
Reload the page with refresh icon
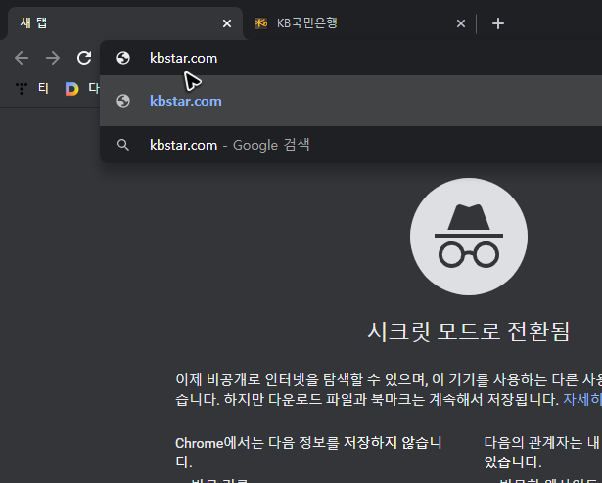coord(84,58)
